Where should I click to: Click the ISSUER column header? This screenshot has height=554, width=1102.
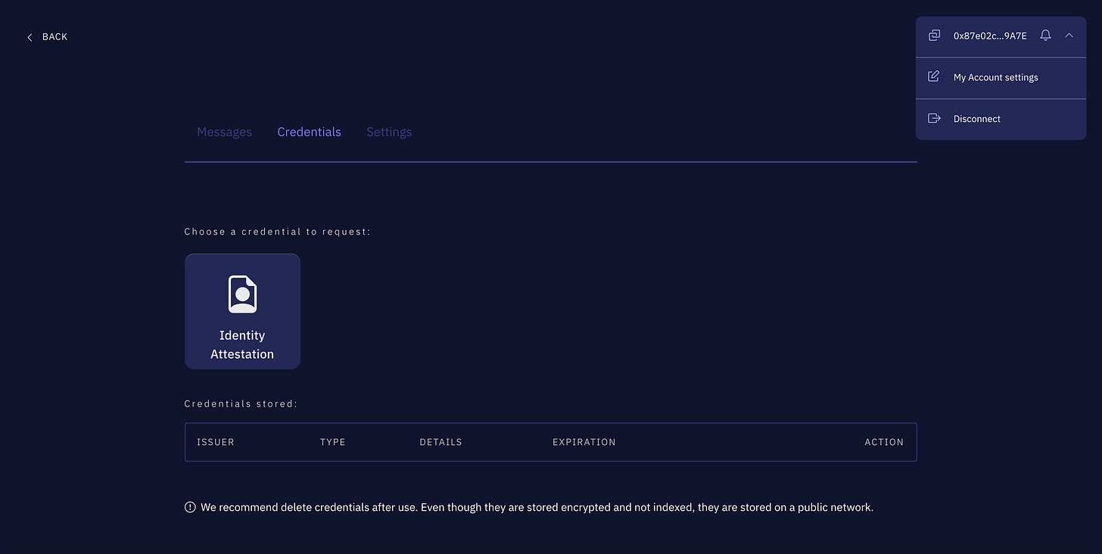pos(216,442)
